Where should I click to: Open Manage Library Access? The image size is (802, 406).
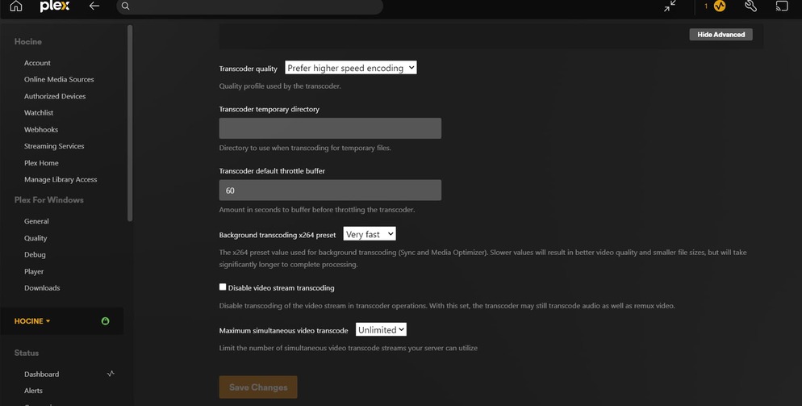(61, 179)
